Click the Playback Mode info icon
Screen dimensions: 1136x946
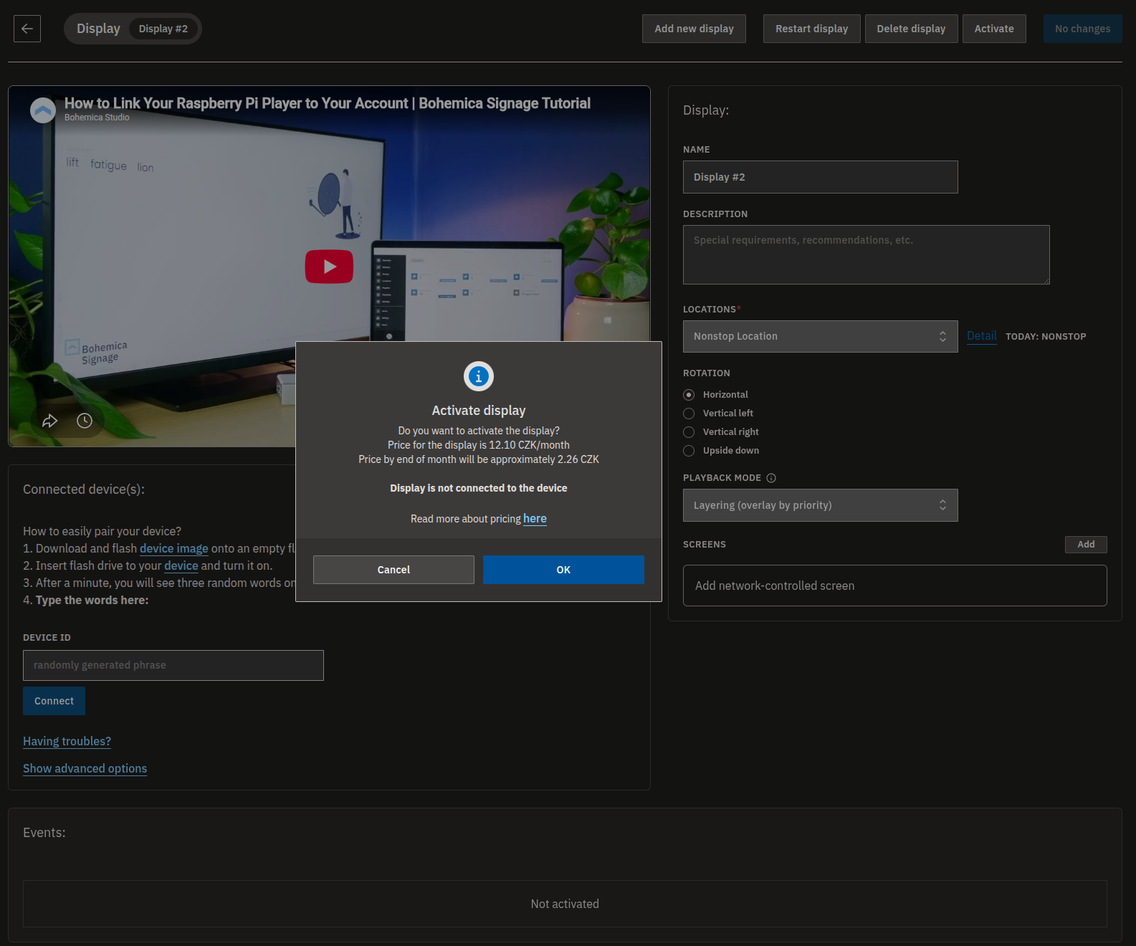[x=771, y=478]
